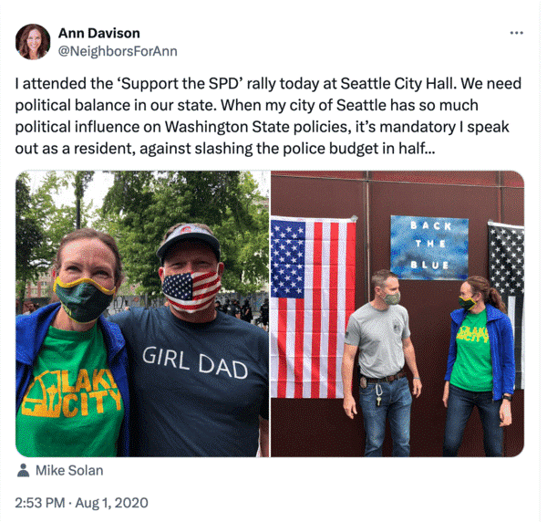The height and width of the screenshot is (522, 547).
Task: Click the black-and-white flag at right edge
Action: tap(506, 304)
